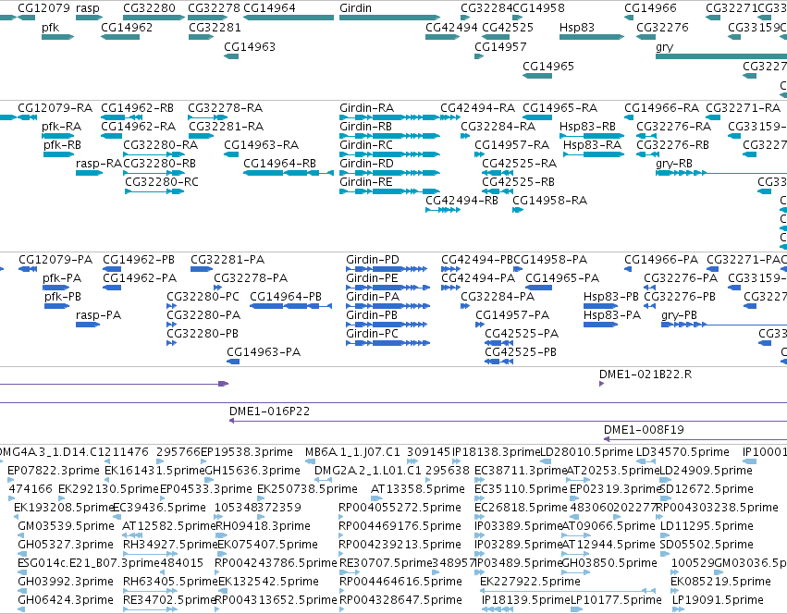Select the CG14964 gene bar
The image size is (787, 614).
(x=289, y=18)
